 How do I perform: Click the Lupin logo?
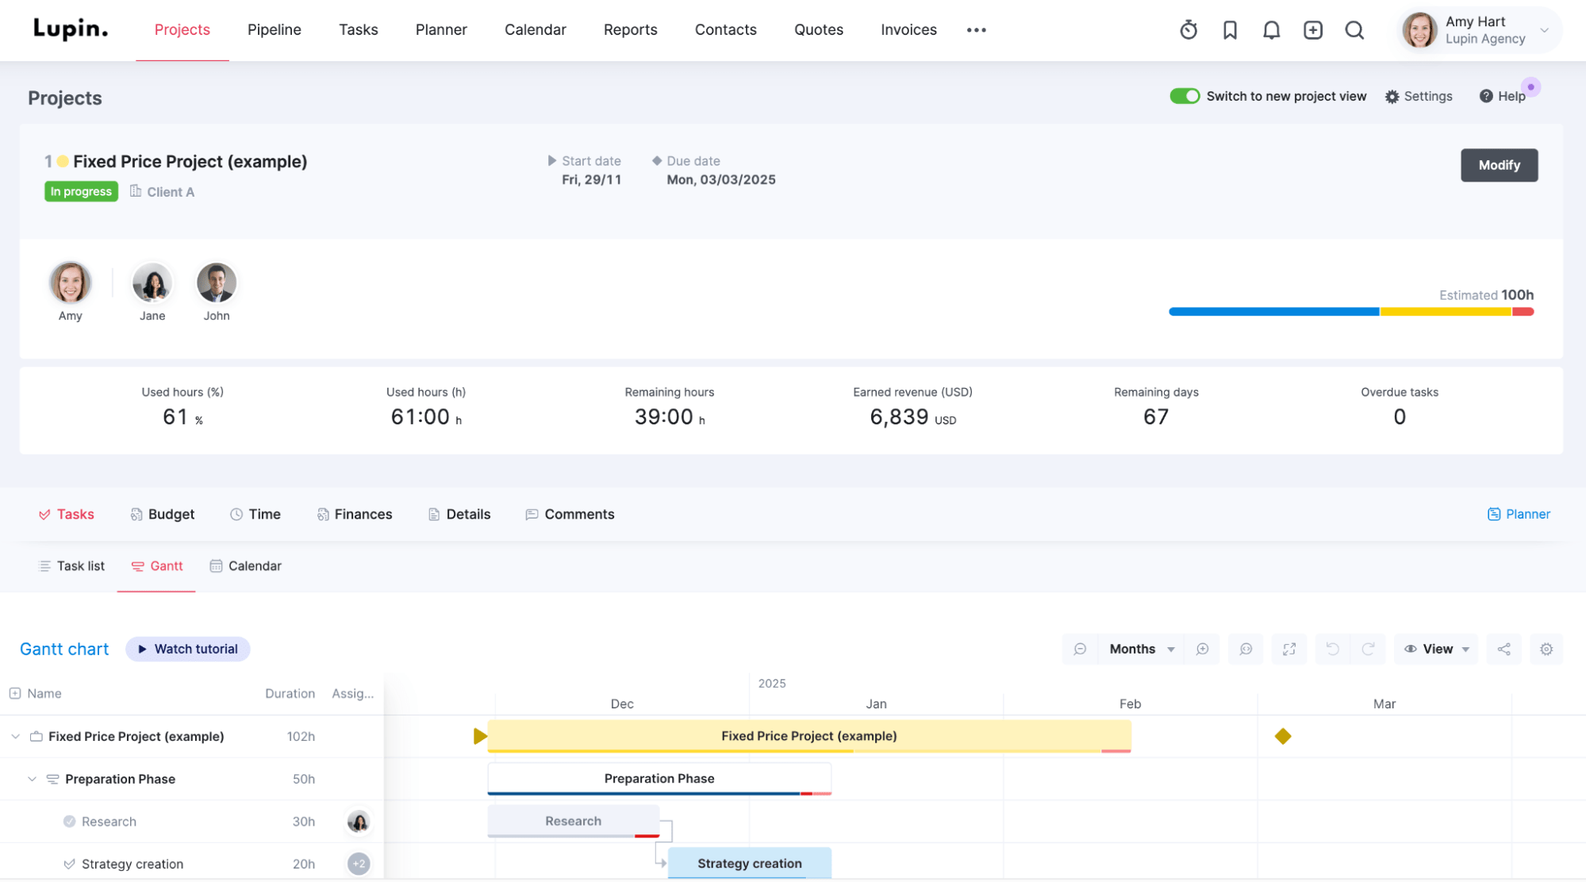point(70,29)
